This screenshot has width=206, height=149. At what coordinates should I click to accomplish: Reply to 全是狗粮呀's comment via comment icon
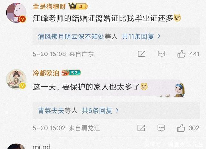162,54
